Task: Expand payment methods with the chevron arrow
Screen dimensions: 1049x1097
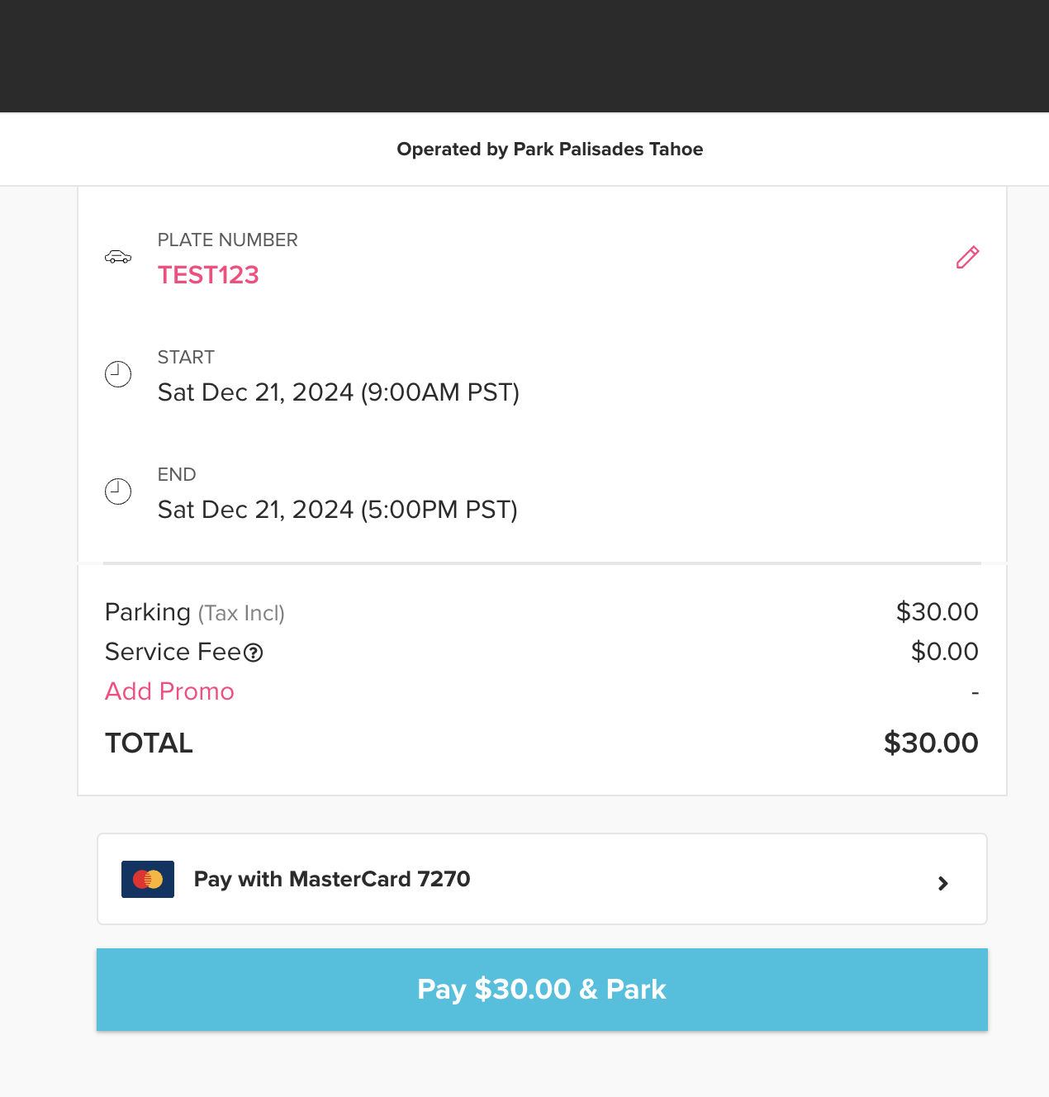Action: pyautogui.click(x=943, y=883)
